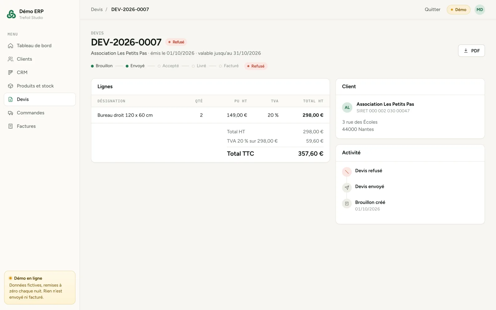Open Factures from the sidebar

coord(40,126)
